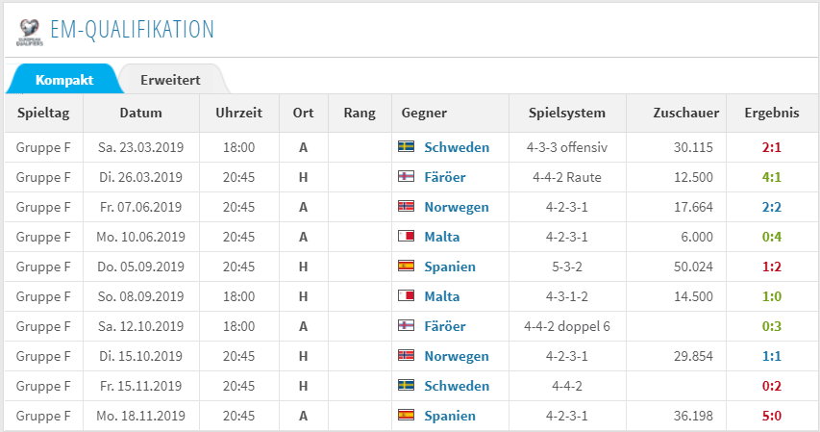Viewport: 820px width, 432px height.
Task: Click Faroe flag in 26.03.2019 row
Action: point(406,176)
